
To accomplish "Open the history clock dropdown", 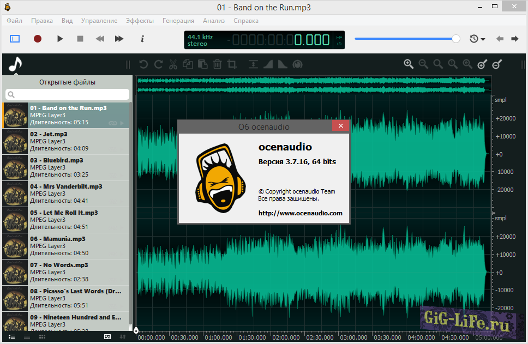I will coord(476,39).
